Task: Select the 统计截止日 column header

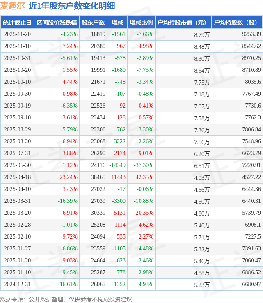Action: click(x=16, y=23)
